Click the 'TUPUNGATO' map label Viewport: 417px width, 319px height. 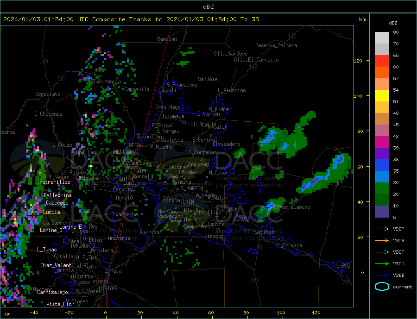click(x=82, y=246)
